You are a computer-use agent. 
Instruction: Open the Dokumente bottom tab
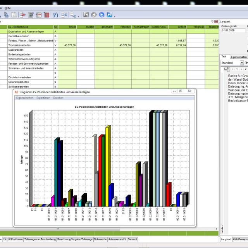[x=100, y=239]
